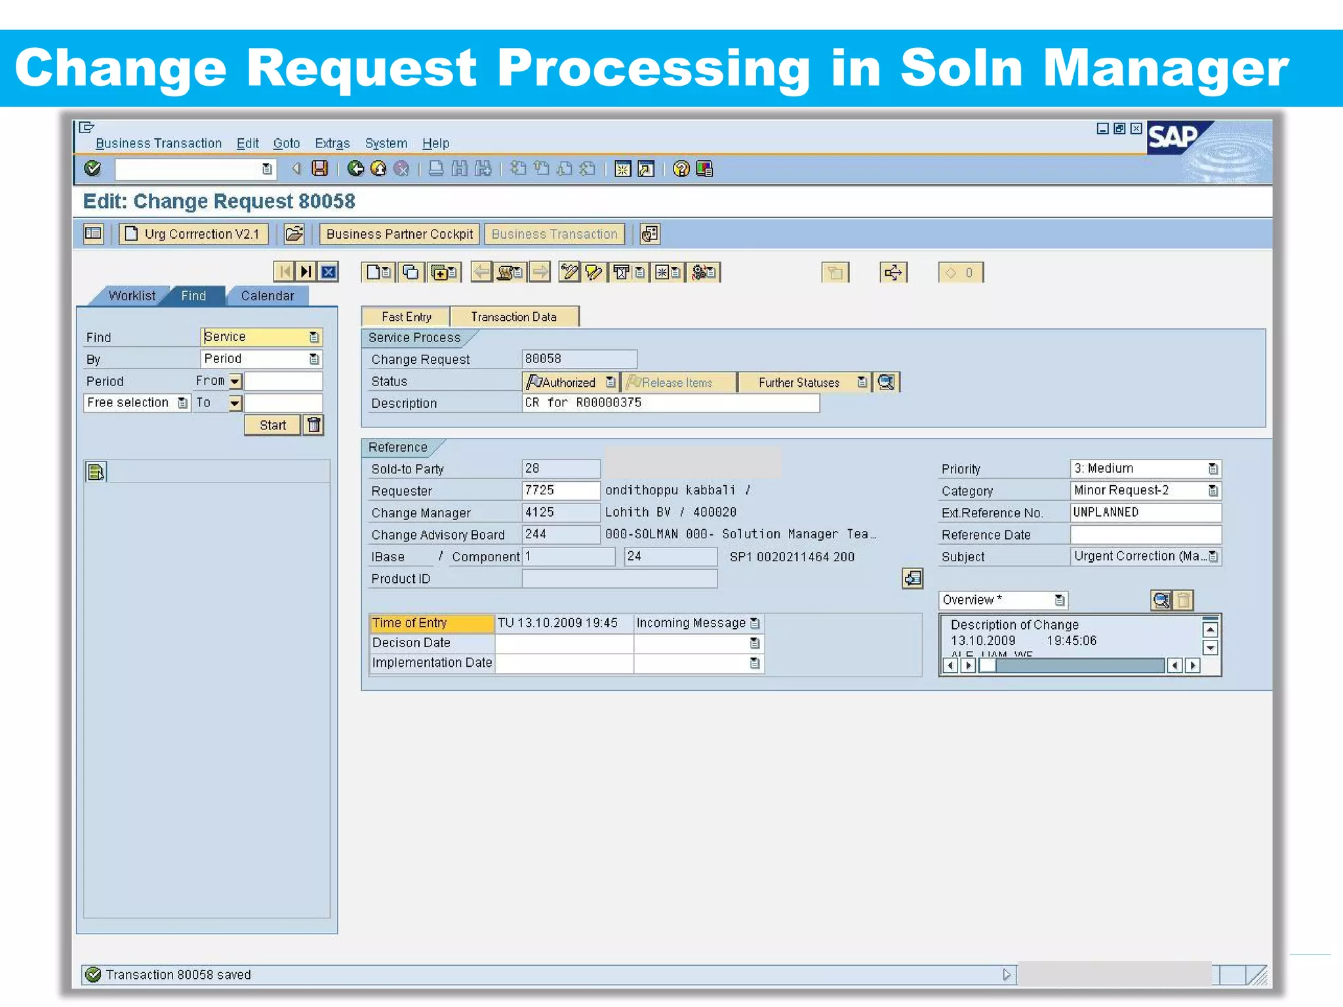Expand the Period To date dropdown arrow
Image resolution: width=1343 pixels, height=1007 pixels.
[235, 403]
